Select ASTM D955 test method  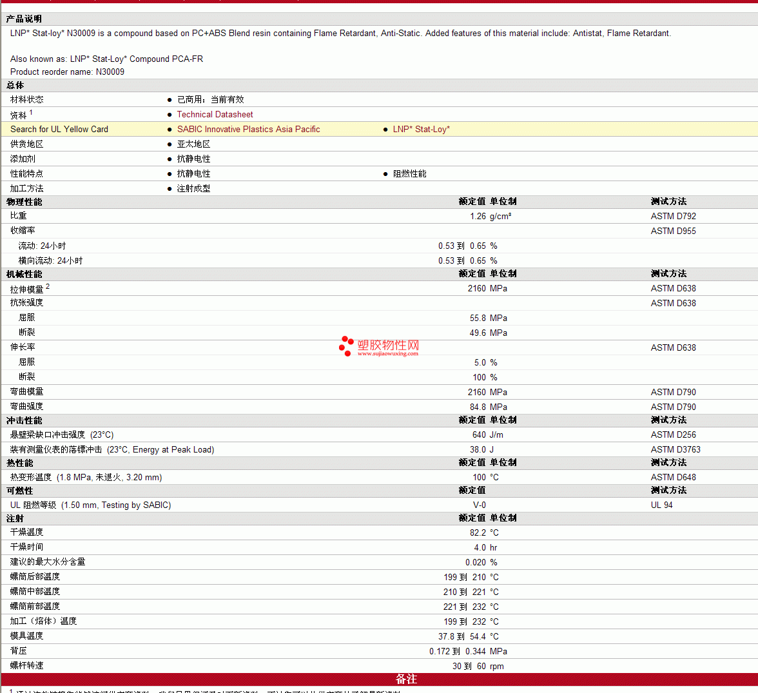point(674,231)
